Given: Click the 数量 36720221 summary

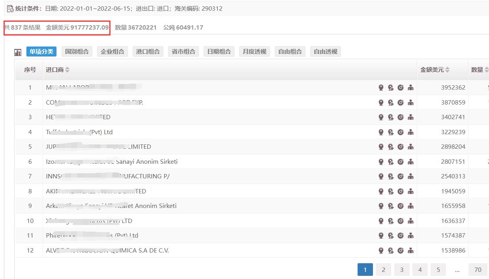Looking at the screenshot, I should point(136,28).
